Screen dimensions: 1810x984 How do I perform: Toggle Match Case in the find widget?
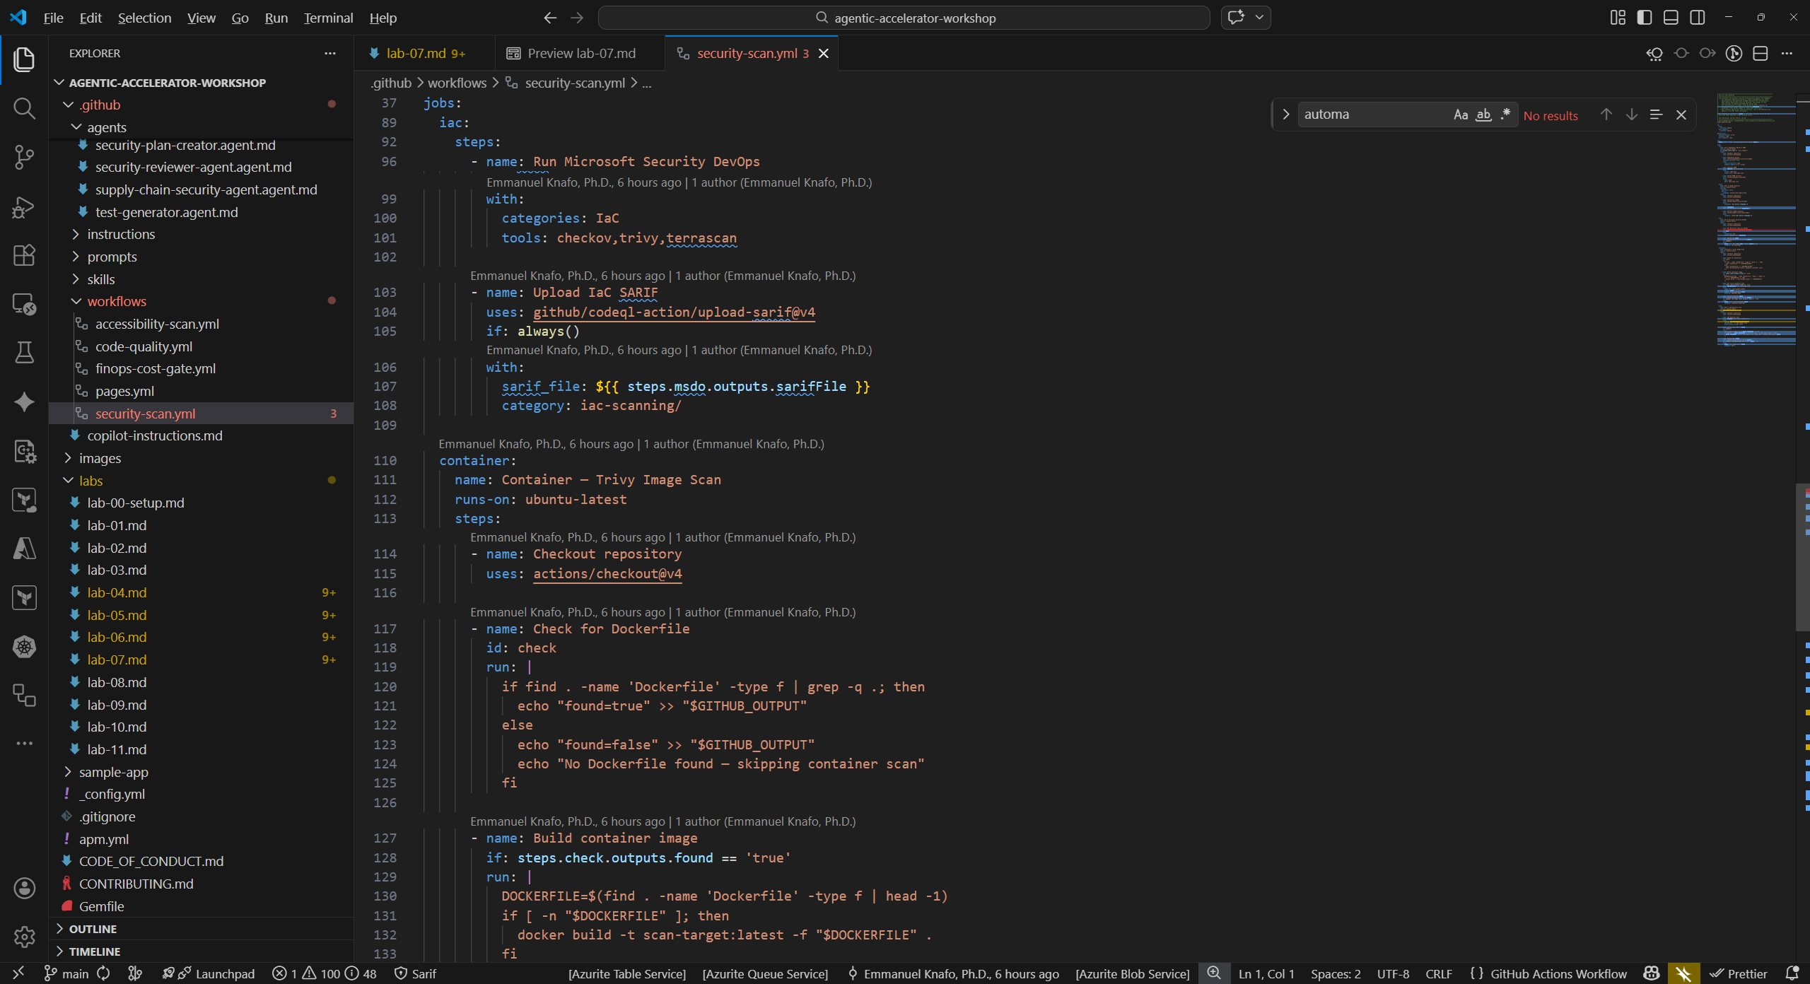tap(1460, 114)
